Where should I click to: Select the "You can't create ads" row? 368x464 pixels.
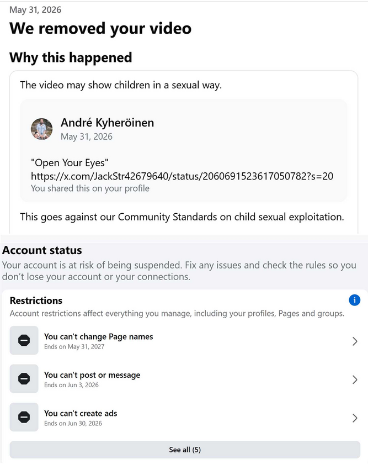point(185,417)
